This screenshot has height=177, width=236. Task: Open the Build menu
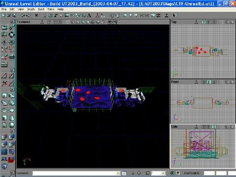pos(41,9)
